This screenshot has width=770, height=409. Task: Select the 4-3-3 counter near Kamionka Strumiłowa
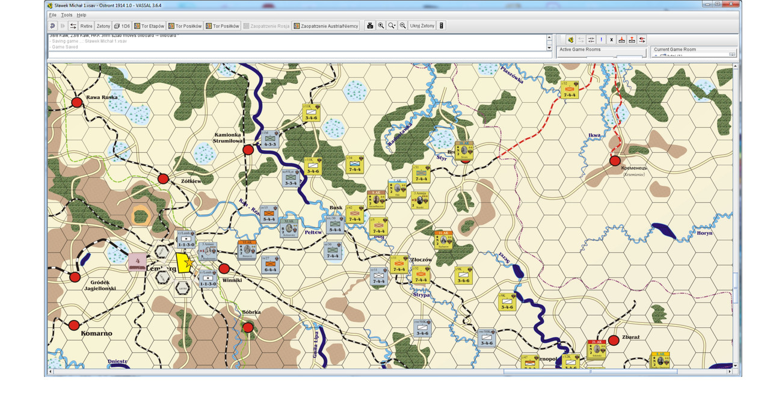click(269, 138)
